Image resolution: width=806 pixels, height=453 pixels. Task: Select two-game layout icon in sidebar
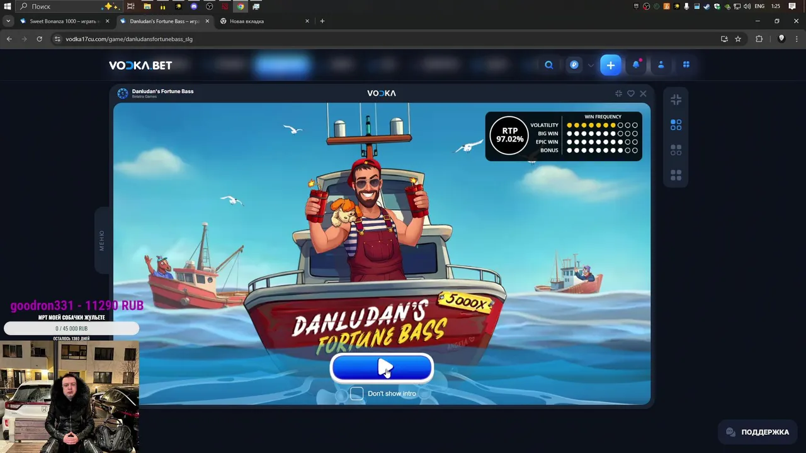[x=676, y=150]
